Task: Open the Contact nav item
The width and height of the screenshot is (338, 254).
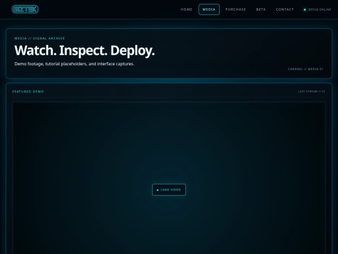Action: pyautogui.click(x=285, y=9)
